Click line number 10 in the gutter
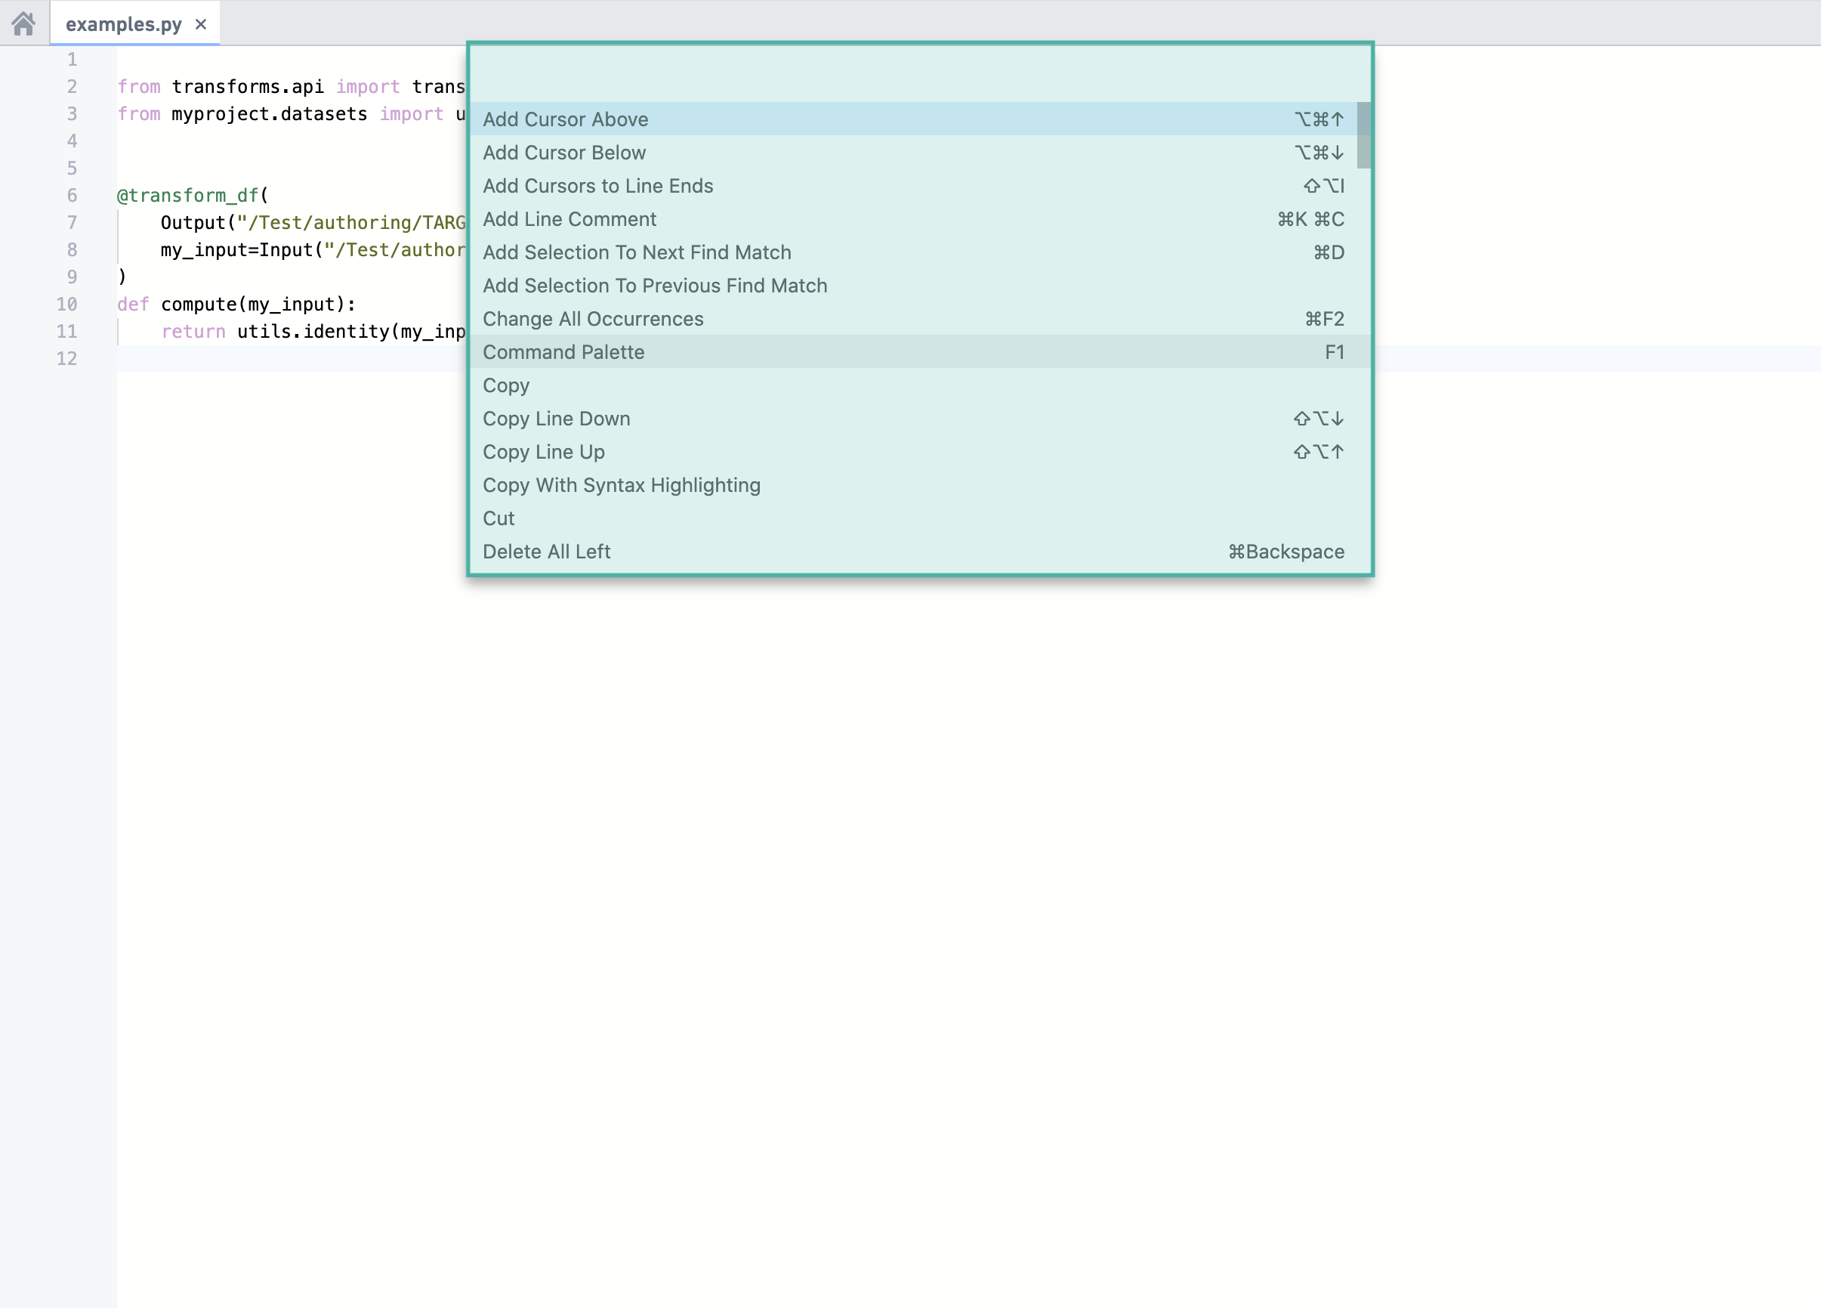Screen dimensions: 1821x1308 (66, 305)
